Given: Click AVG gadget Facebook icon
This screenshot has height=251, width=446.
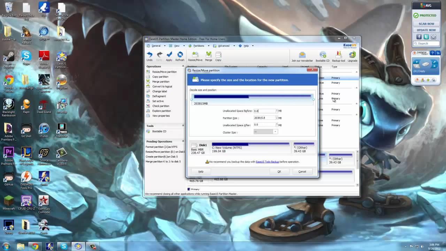Looking at the screenshot, I should tap(419, 37).
